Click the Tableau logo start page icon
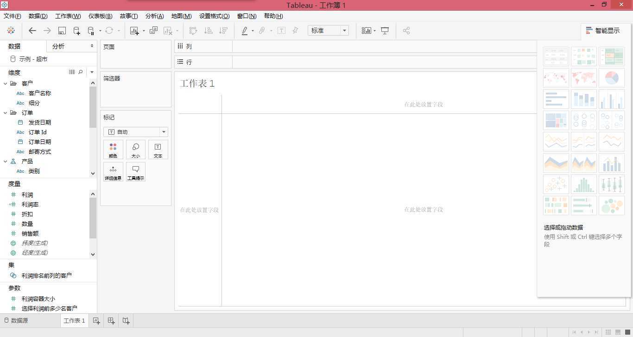 (11, 31)
